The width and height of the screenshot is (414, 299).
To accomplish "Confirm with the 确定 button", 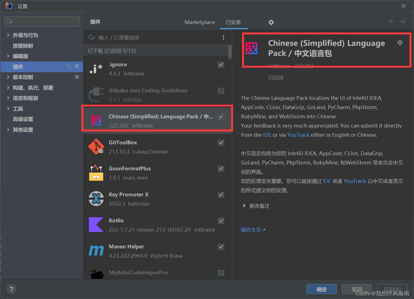I will (x=321, y=289).
